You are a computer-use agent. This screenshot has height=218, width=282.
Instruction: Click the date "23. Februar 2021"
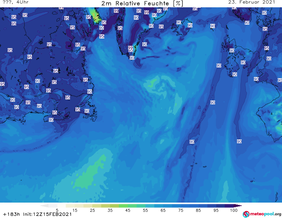point(252,2)
